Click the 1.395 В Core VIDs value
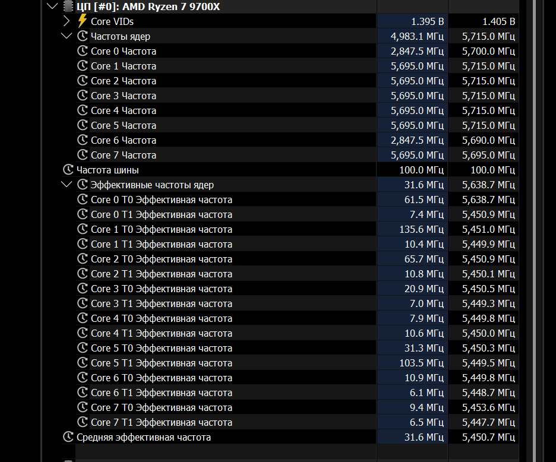Screen dimensions: 556x462 click(427, 21)
